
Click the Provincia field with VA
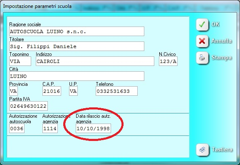[x=13, y=91]
